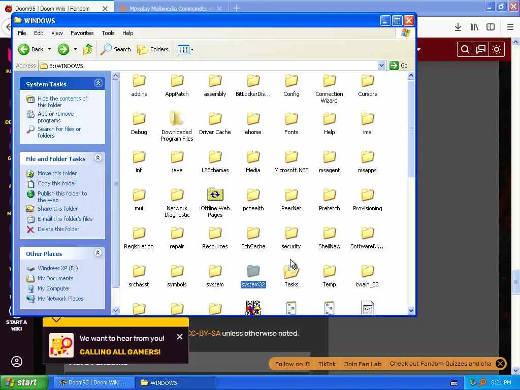This screenshot has width=520, height=390.
Task: Open My Computer in Other Places
Action: [54, 288]
